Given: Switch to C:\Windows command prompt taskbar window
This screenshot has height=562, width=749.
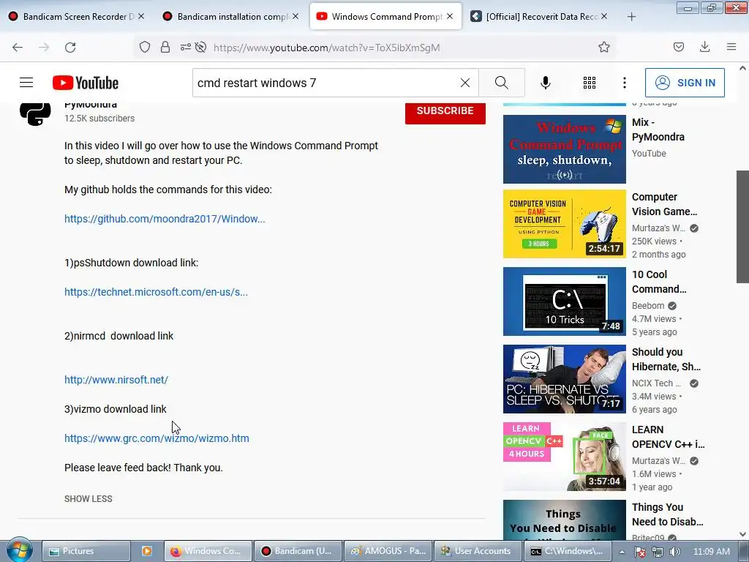Looking at the screenshot, I should tap(568, 551).
